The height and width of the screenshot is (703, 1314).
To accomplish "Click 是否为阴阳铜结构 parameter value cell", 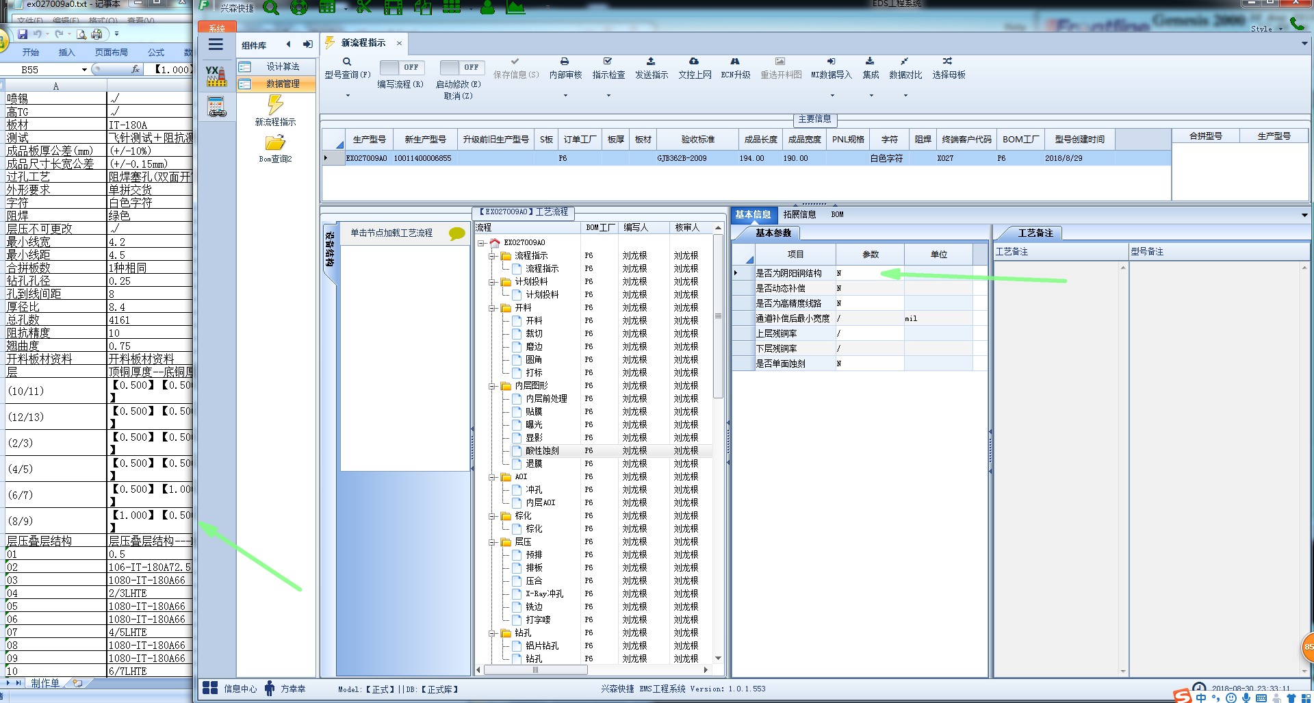I will point(869,273).
